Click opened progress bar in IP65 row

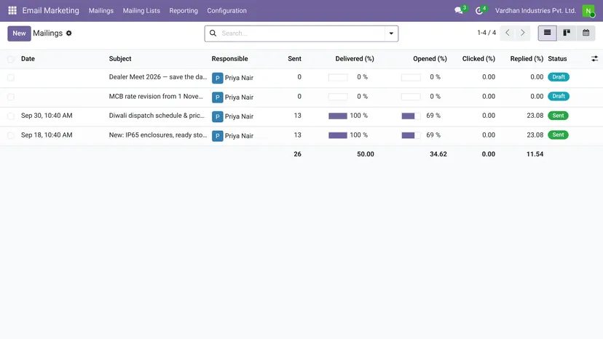411,135
